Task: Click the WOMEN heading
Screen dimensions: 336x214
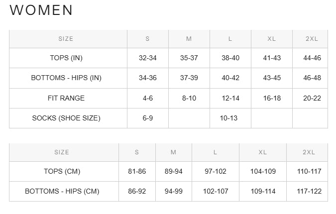Action: (41, 10)
